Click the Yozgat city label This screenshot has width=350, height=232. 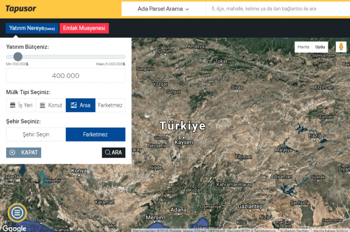click(x=160, y=84)
